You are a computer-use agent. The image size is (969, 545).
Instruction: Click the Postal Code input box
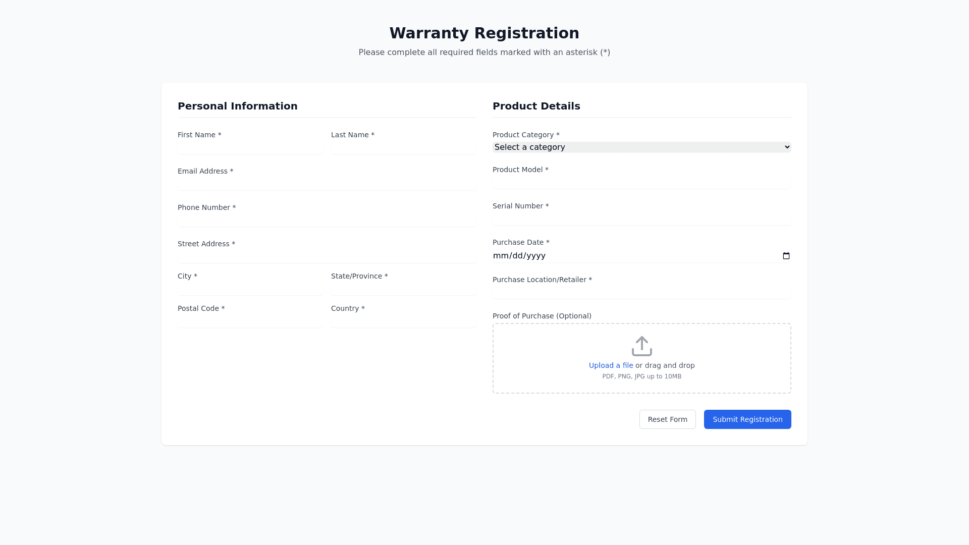[250, 321]
